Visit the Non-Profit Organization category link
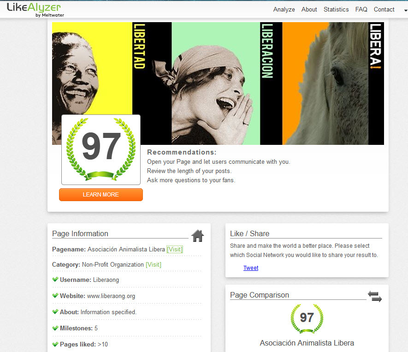 pyautogui.click(x=154, y=264)
